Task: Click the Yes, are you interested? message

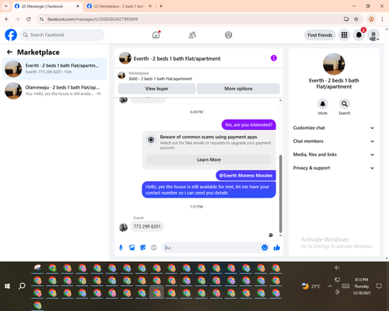Action: click(x=248, y=124)
